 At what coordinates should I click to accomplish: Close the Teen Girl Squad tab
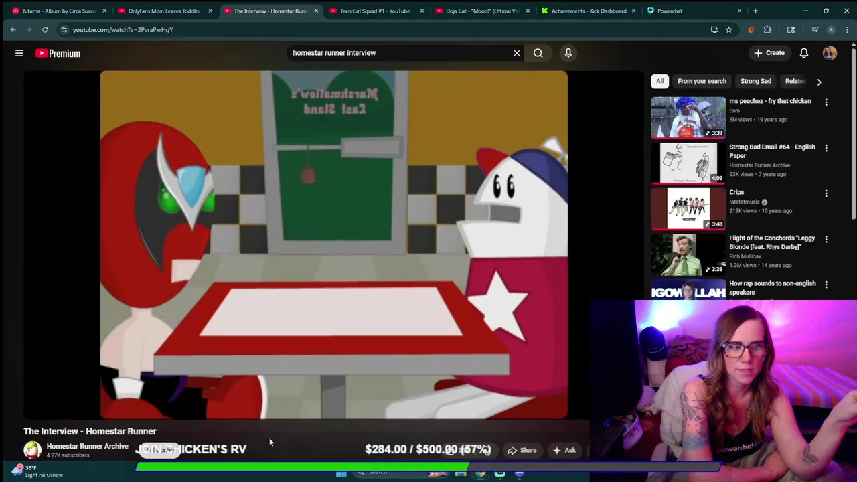422,11
